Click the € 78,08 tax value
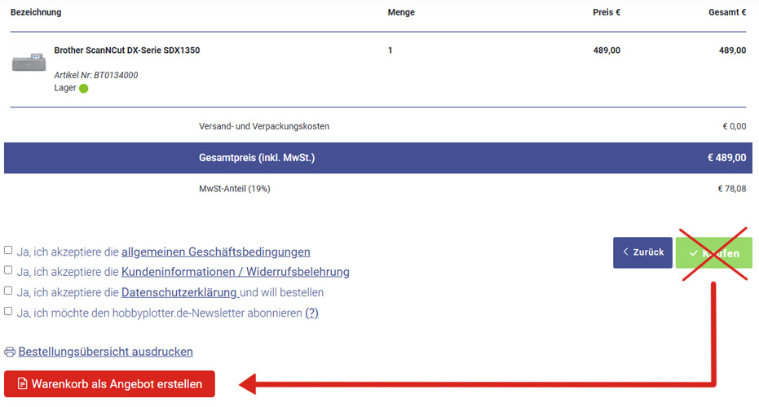 click(732, 189)
